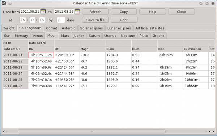Select the Mercury sub-tab

click(21, 36)
